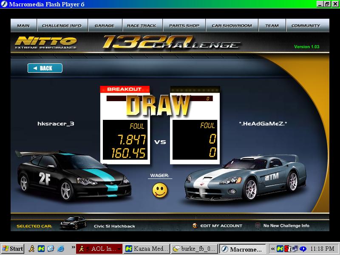Go to the CHALLENGE INFO tab
340x255 pixels.
(x=62, y=25)
